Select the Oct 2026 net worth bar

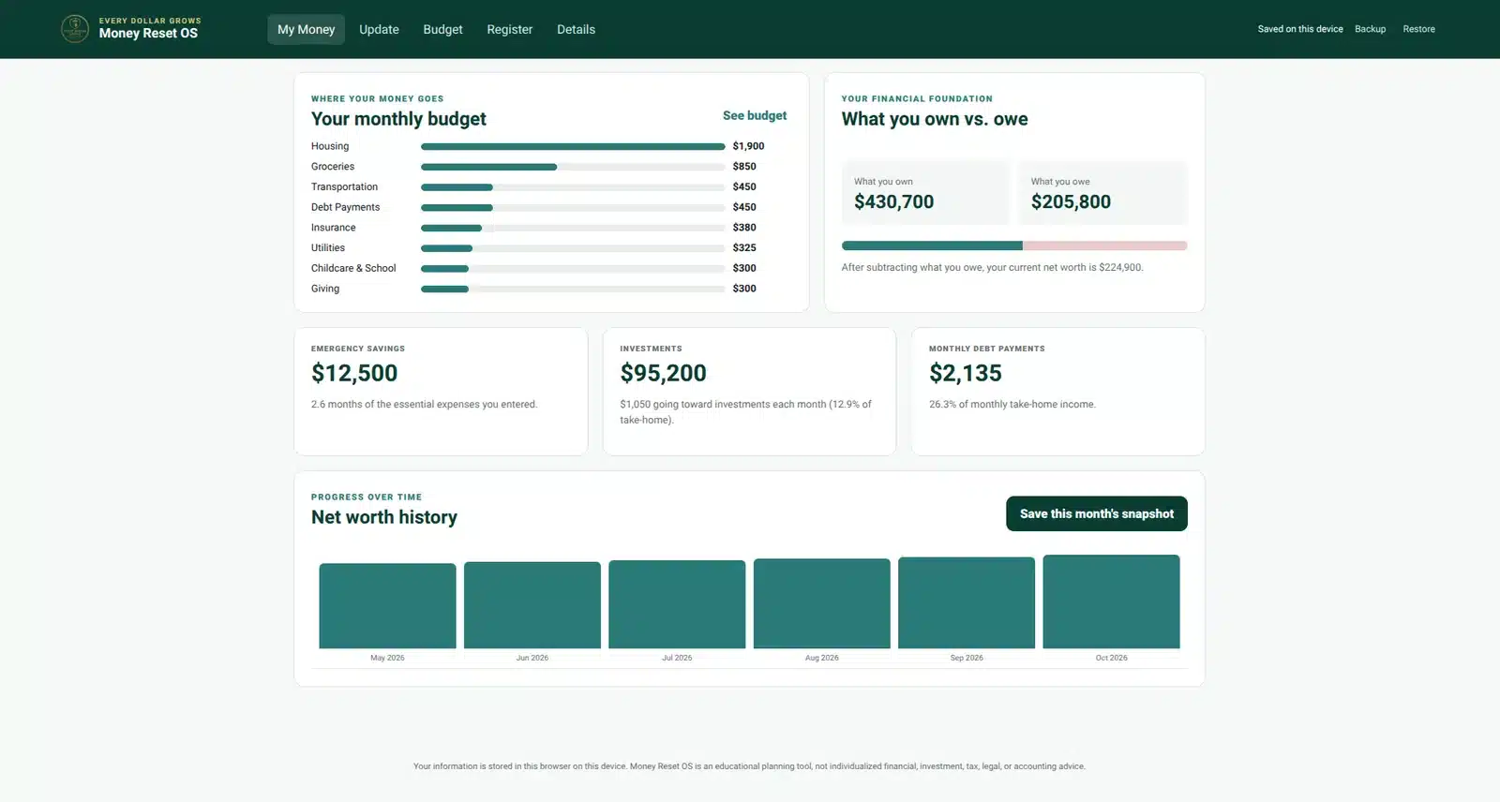tap(1112, 601)
